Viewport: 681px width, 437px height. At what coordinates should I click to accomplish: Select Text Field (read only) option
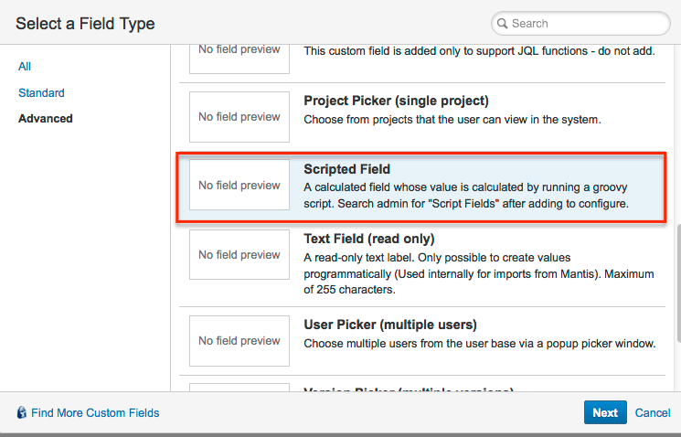[x=421, y=264]
